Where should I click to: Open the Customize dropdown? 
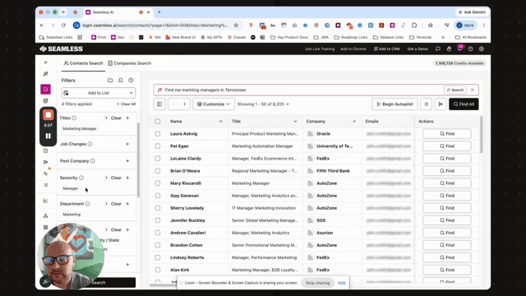[x=214, y=104]
